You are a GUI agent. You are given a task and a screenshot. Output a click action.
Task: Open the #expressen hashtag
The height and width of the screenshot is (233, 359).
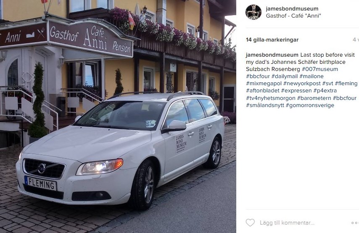tap(296, 91)
